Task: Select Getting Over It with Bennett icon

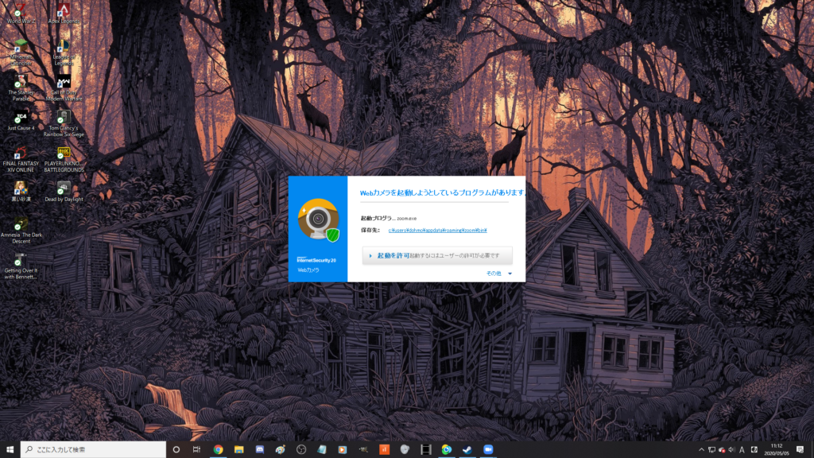Action: [x=21, y=266]
